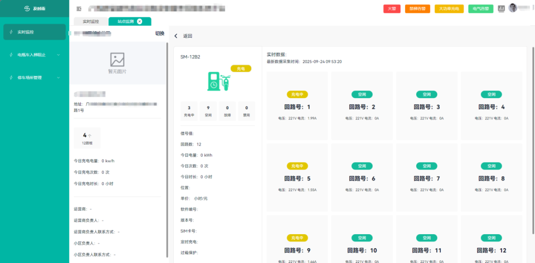Click the 空闲 badge on 回路号 6
This screenshot has width=535, height=263.
coord(362,166)
